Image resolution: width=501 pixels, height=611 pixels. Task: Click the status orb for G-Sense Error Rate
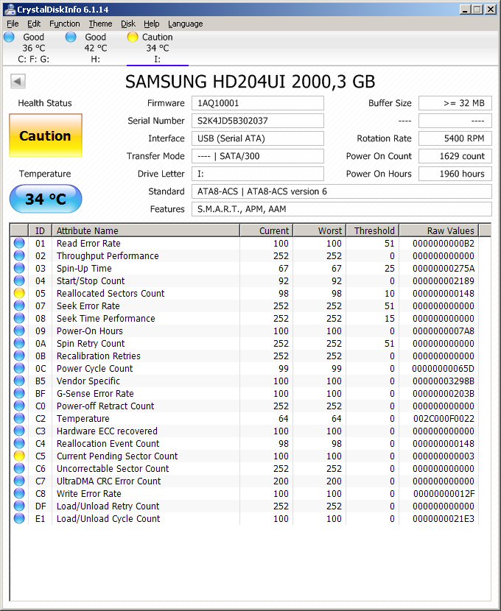point(19,393)
